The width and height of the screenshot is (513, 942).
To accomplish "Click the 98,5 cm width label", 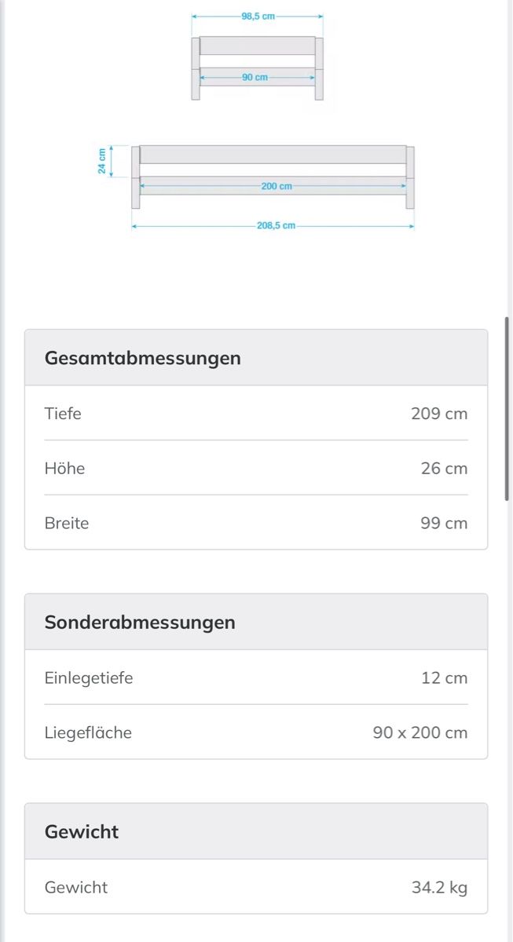I will (258, 16).
